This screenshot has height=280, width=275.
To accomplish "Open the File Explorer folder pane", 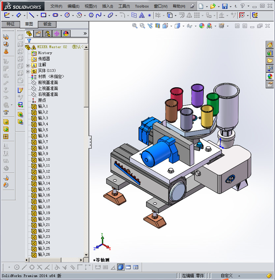I will 270,61.
